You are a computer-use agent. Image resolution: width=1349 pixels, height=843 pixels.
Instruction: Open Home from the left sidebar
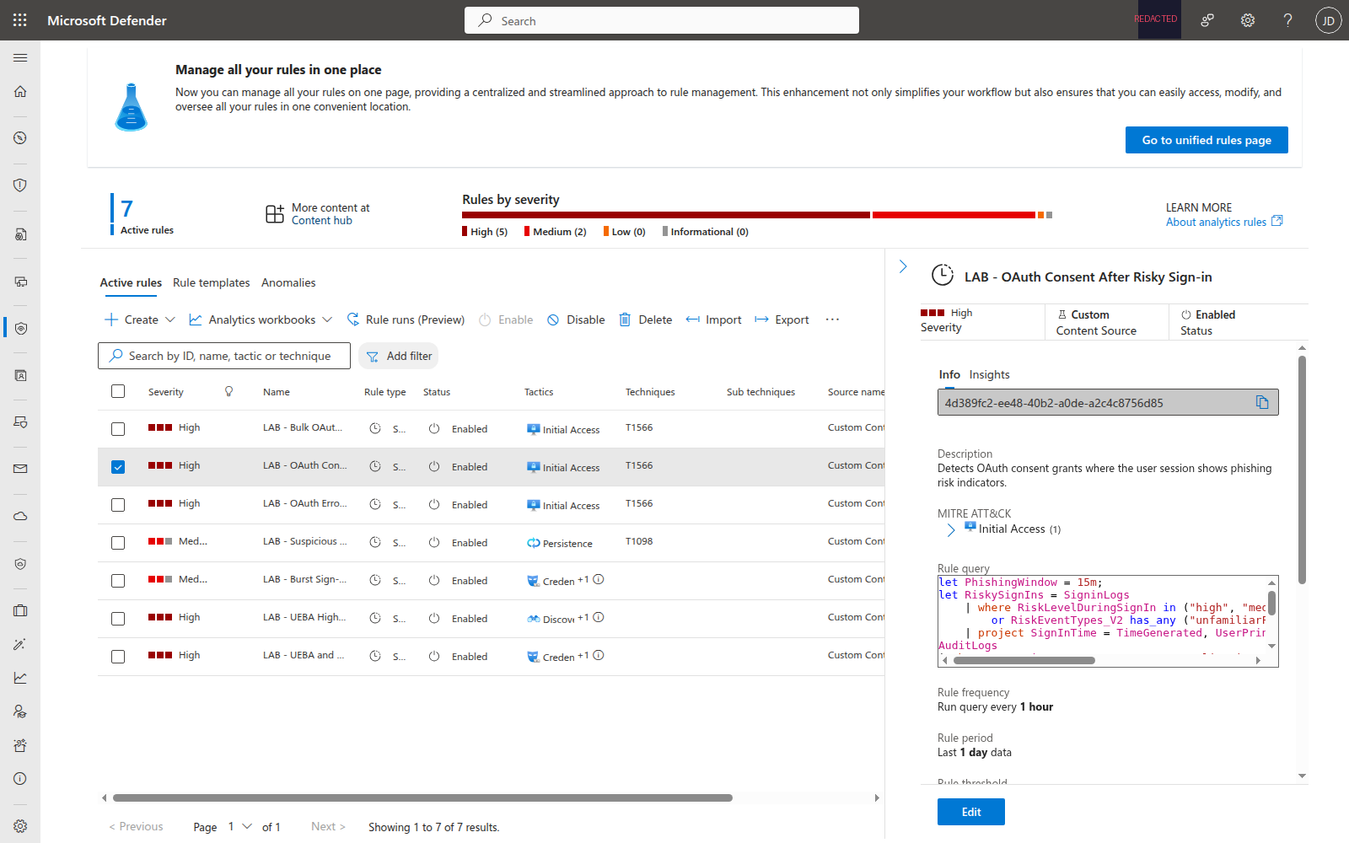pos(20,91)
